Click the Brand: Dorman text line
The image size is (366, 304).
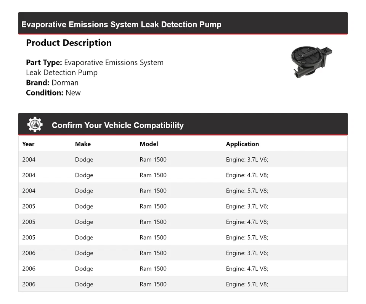pos(52,82)
